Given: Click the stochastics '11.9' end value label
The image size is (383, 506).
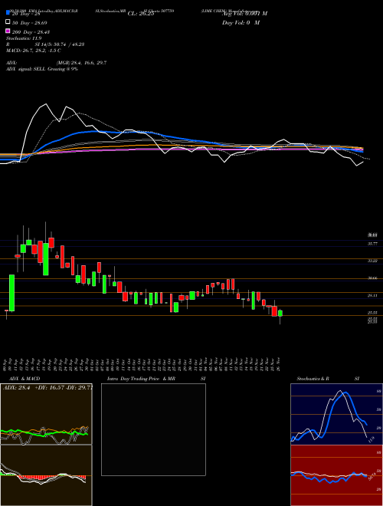Looking at the screenshot, I should point(372,439).
